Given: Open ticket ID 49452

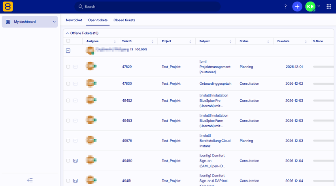Looking at the screenshot, I should 127,100.
